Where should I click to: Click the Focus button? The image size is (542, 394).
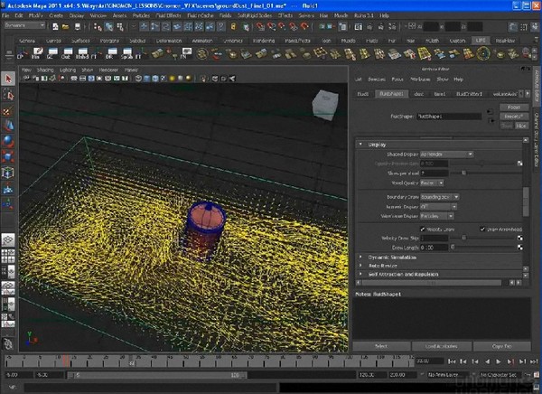[514, 108]
